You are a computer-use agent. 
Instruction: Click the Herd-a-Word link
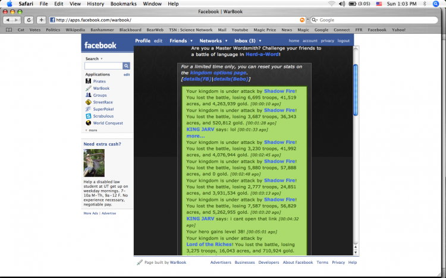[262, 54]
